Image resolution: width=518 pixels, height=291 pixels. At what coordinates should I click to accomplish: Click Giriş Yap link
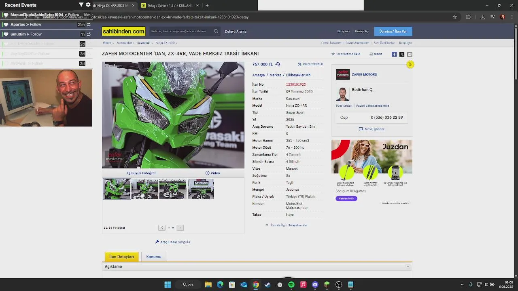click(x=343, y=32)
